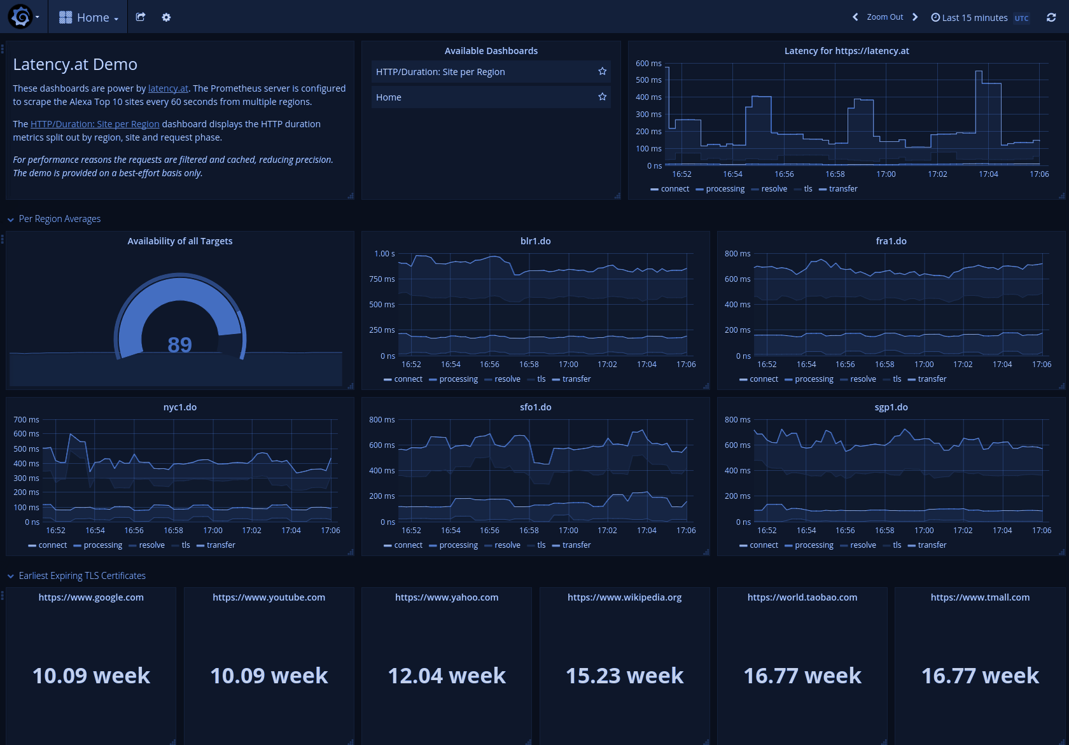Open row handle beside Latency.at Demo panel
The image size is (1069, 745).
coord(3,48)
